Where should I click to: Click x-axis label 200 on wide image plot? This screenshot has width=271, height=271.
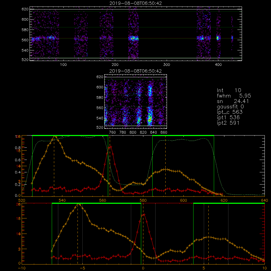115,65
